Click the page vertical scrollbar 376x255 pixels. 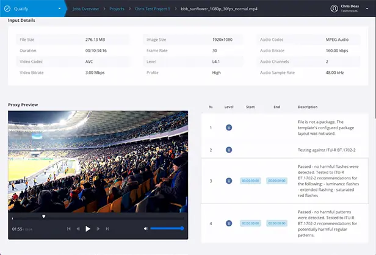(x=375, y=67)
